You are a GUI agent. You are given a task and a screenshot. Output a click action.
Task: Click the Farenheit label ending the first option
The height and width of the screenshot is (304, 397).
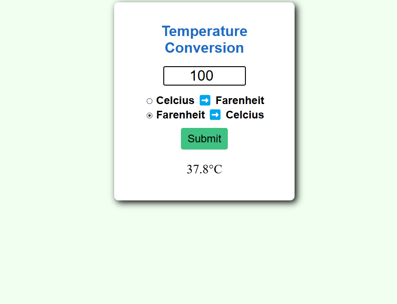coord(240,100)
